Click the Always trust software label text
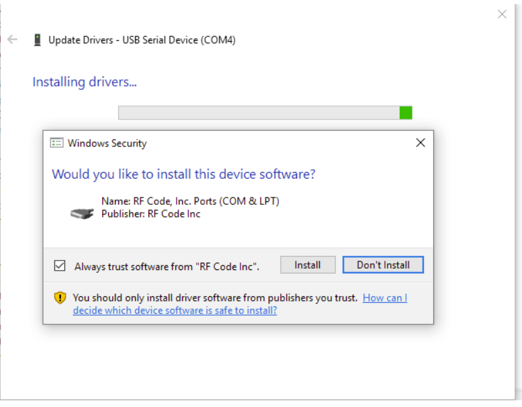The width and height of the screenshot is (522, 407). tap(167, 267)
